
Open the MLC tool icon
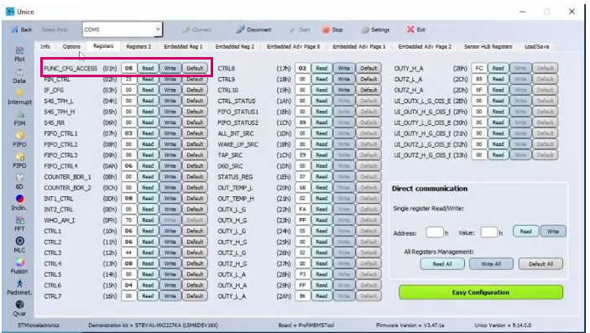[x=19, y=245]
